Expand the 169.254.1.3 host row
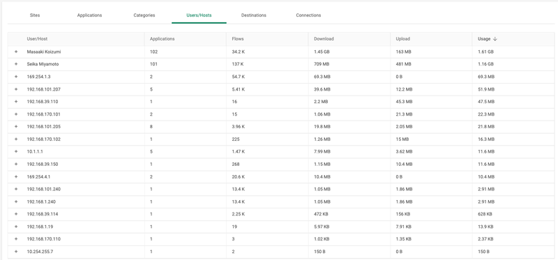558x260 pixels. pyautogui.click(x=16, y=77)
